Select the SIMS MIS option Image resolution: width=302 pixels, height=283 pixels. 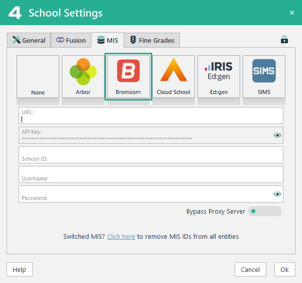click(264, 77)
